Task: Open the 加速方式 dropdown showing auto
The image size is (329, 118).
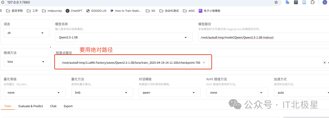Action: (302, 92)
